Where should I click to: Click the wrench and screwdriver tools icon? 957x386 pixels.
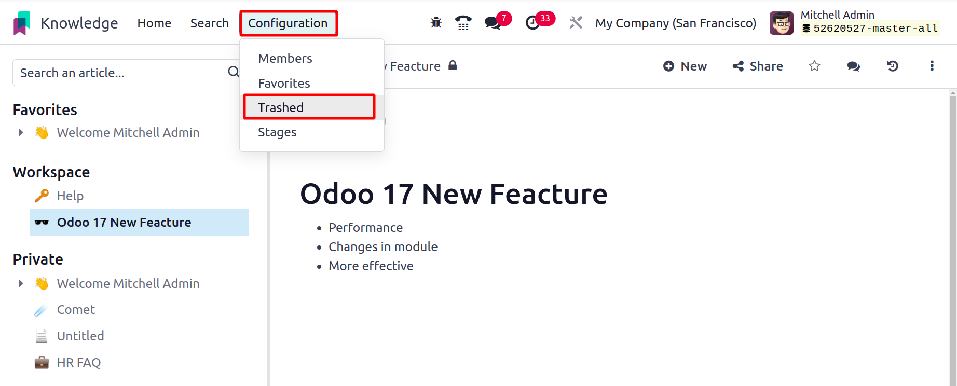(576, 23)
